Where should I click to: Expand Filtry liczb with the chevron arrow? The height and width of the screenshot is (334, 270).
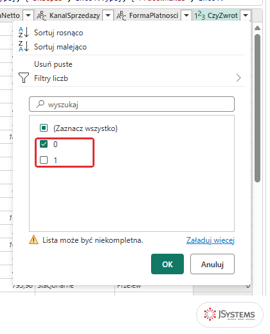pyautogui.click(x=239, y=78)
